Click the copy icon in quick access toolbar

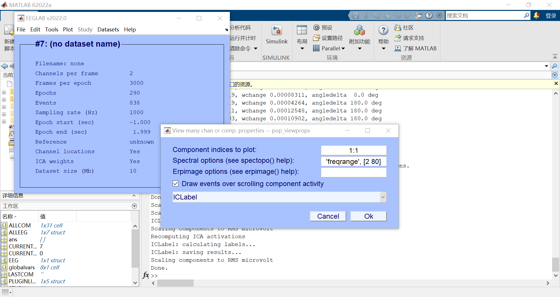377,15
